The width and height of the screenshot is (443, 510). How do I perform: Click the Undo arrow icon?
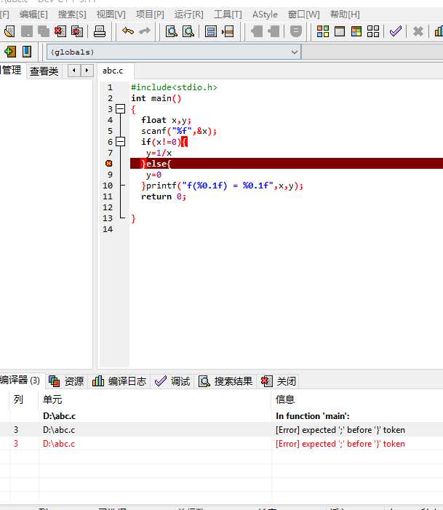click(128, 31)
